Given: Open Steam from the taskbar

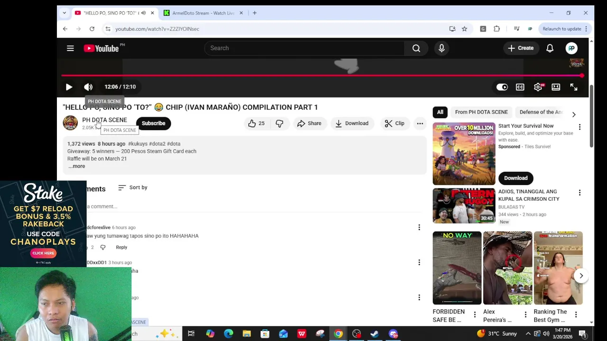Looking at the screenshot, I should (x=375, y=334).
